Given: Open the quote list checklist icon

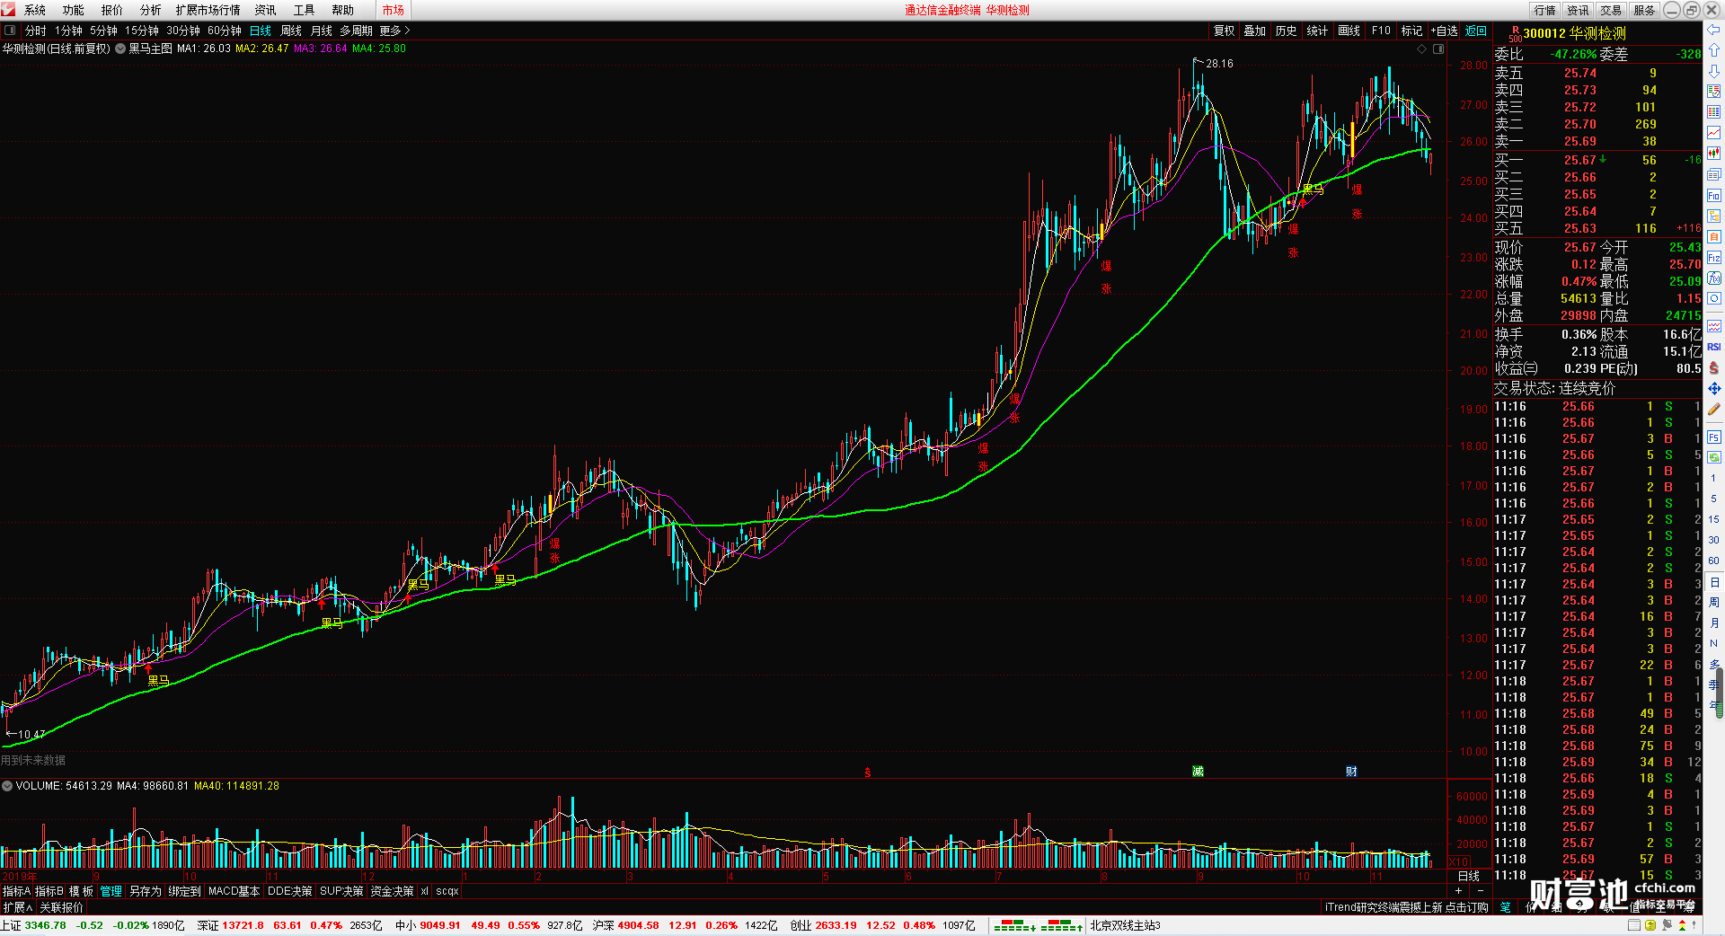Looking at the screenshot, I should point(1714,92).
